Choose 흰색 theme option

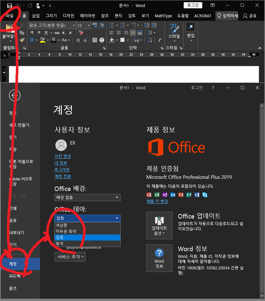coord(88,243)
